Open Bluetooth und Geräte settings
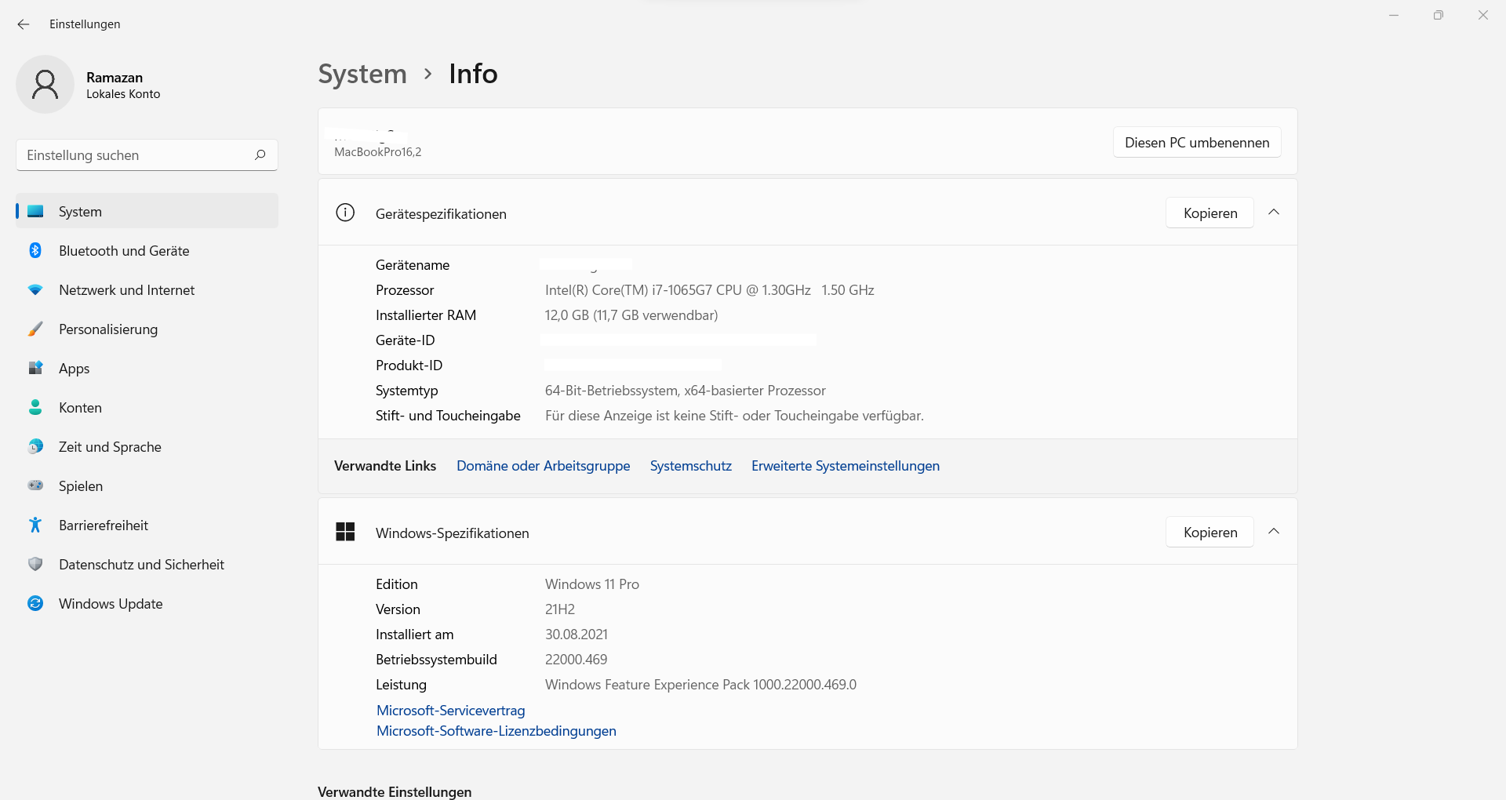The width and height of the screenshot is (1506, 800). click(x=147, y=250)
